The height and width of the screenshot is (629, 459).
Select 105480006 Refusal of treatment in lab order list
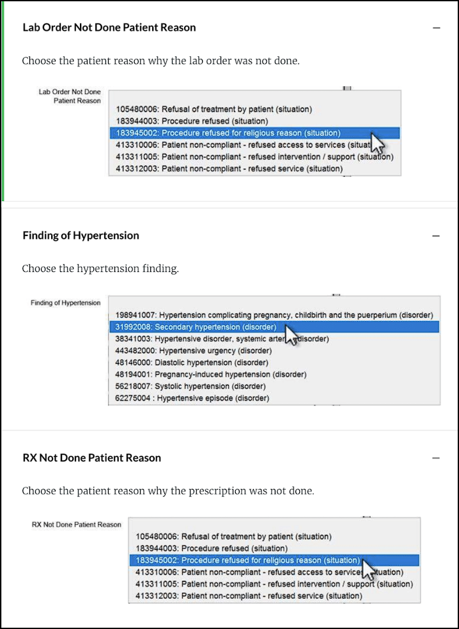coord(214,109)
